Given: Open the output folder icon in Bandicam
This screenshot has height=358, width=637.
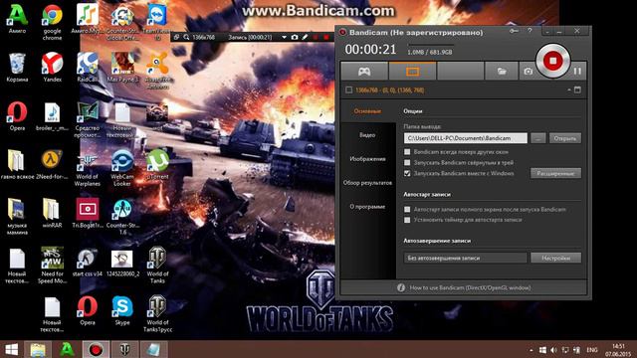Looking at the screenshot, I should point(502,72).
